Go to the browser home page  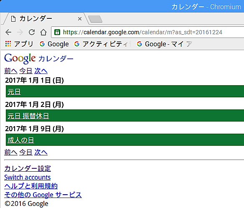click(43, 32)
